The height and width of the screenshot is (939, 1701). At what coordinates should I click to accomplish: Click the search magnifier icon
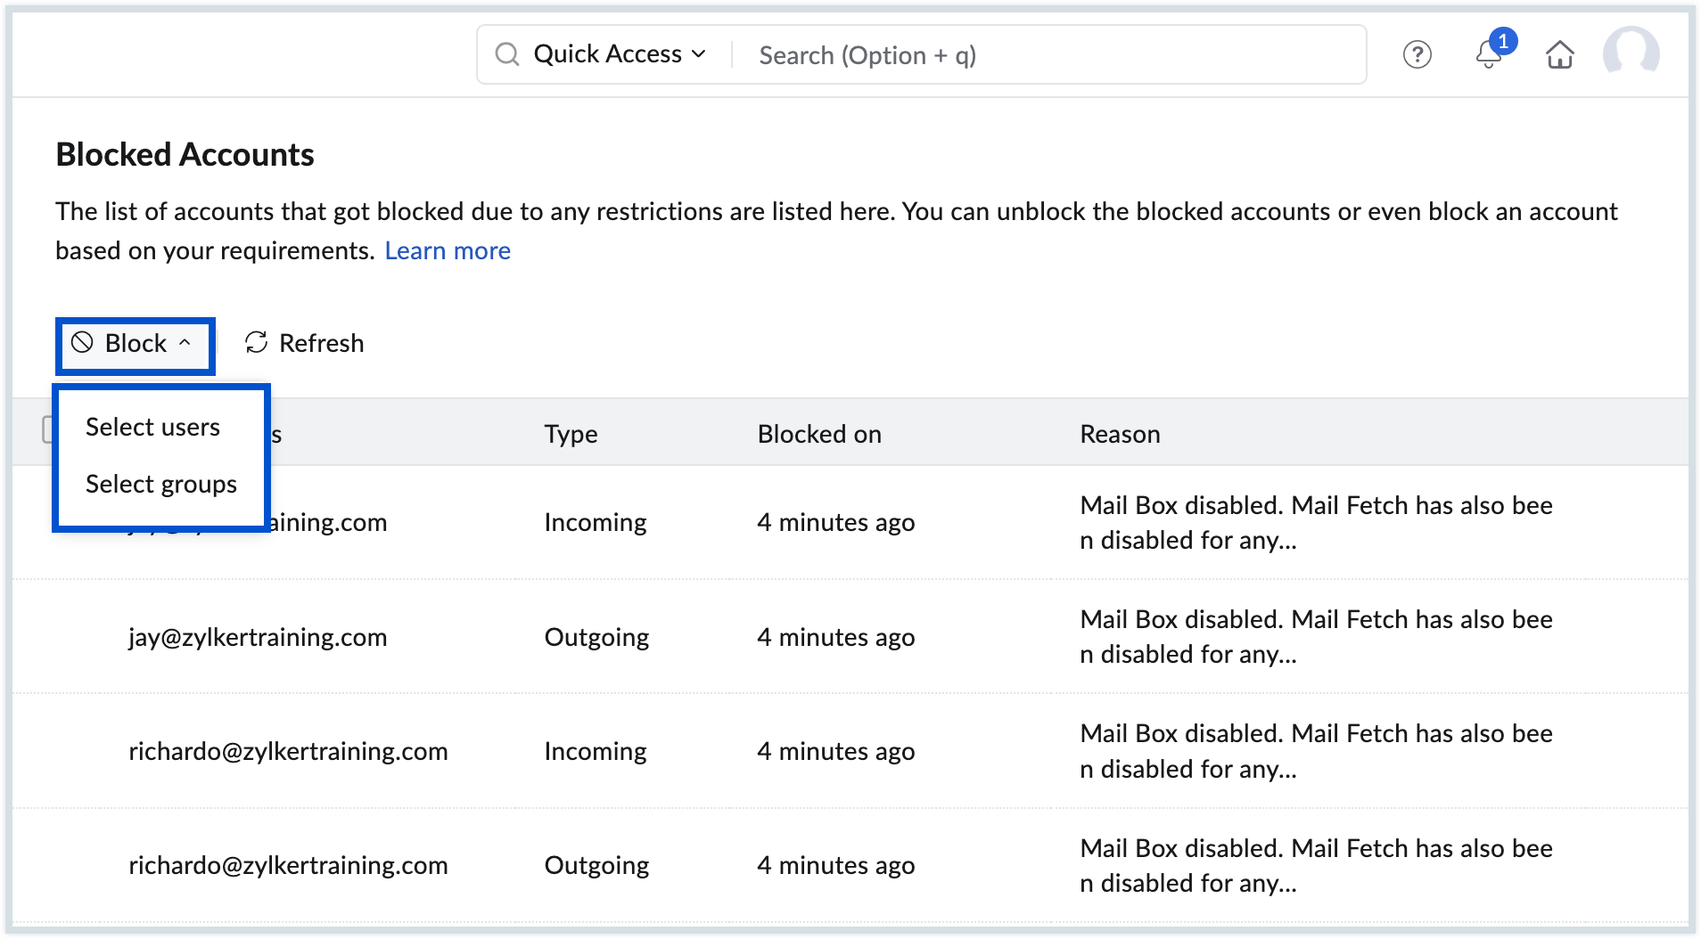pos(507,54)
